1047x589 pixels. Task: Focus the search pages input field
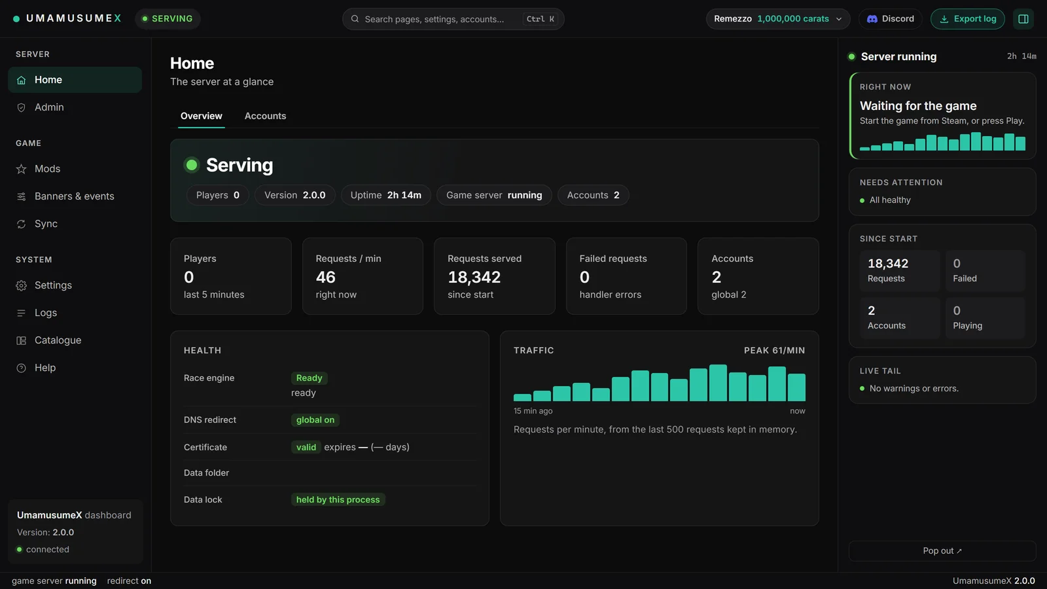click(x=453, y=19)
